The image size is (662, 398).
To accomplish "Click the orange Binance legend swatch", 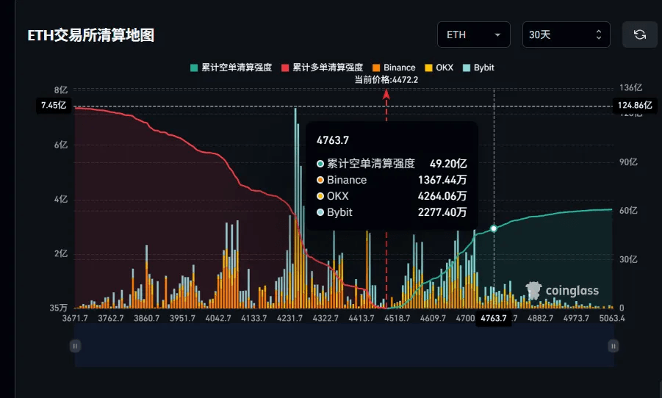I will pos(377,68).
